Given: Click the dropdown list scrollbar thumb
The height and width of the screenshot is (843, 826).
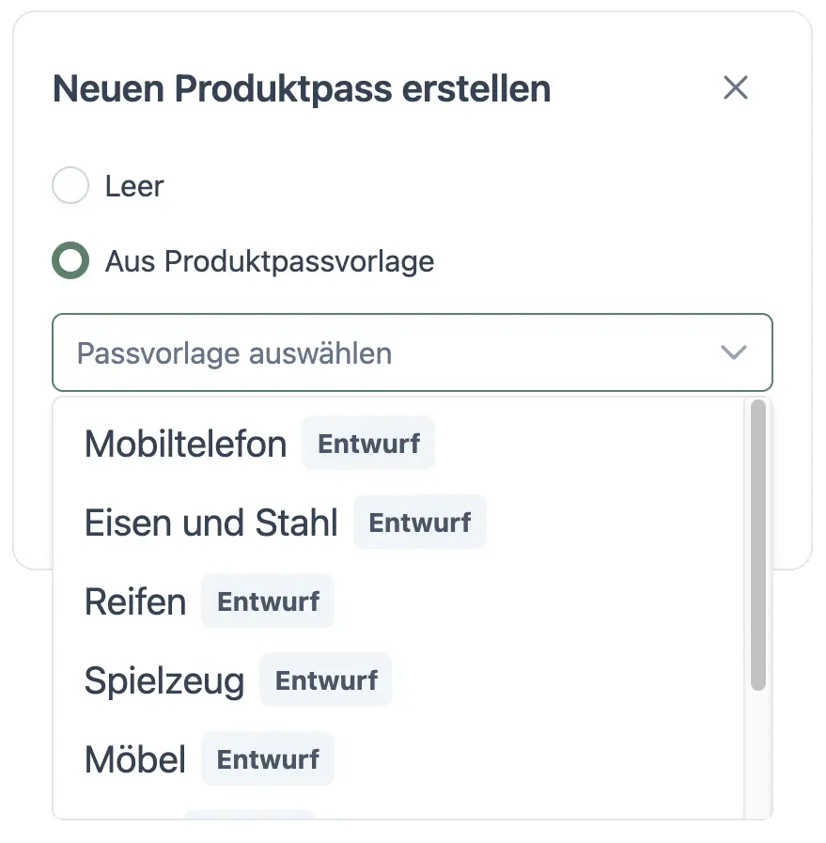Looking at the screenshot, I should pyautogui.click(x=758, y=545).
